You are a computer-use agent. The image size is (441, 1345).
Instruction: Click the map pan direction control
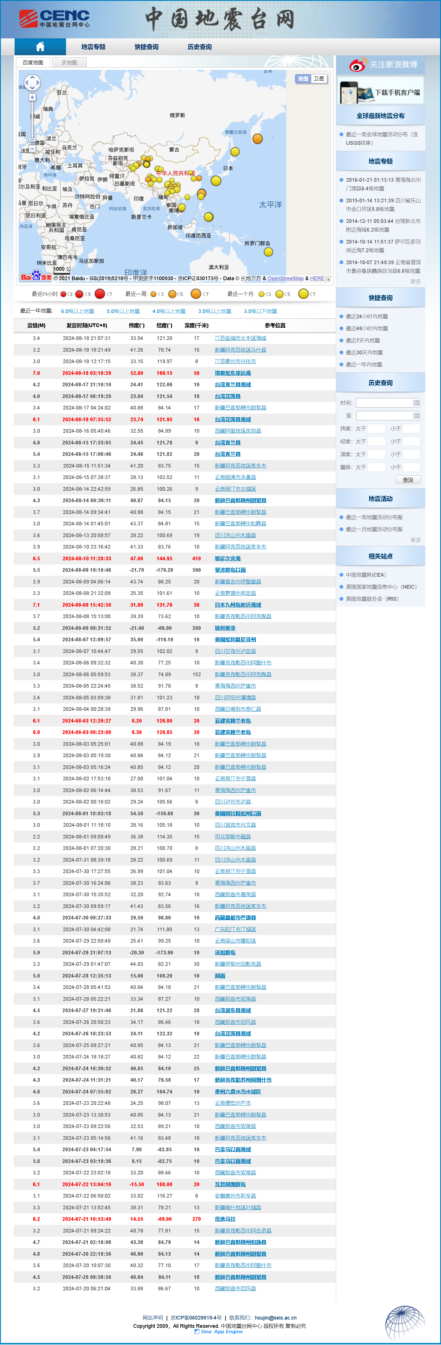coord(32,82)
